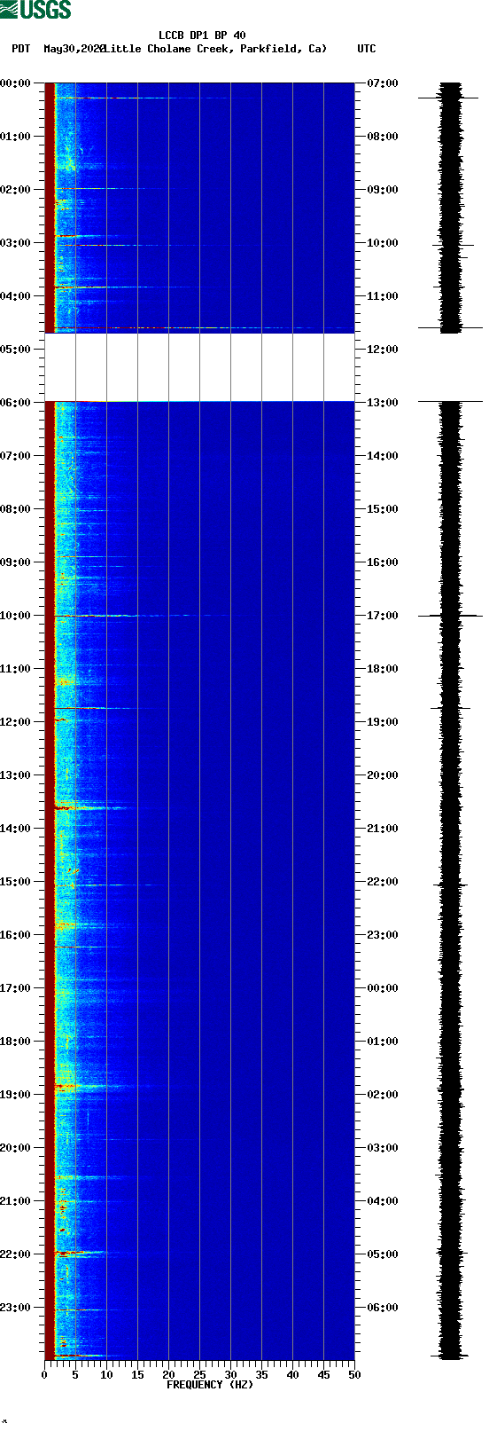Click the 04:00 label on the UTC axis

click(383, 1201)
